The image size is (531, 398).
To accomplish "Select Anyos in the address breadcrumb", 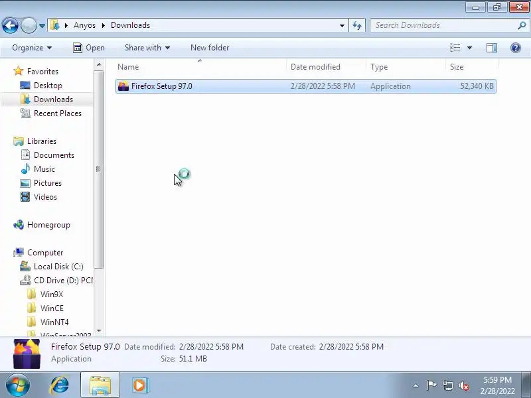I will pos(84,25).
